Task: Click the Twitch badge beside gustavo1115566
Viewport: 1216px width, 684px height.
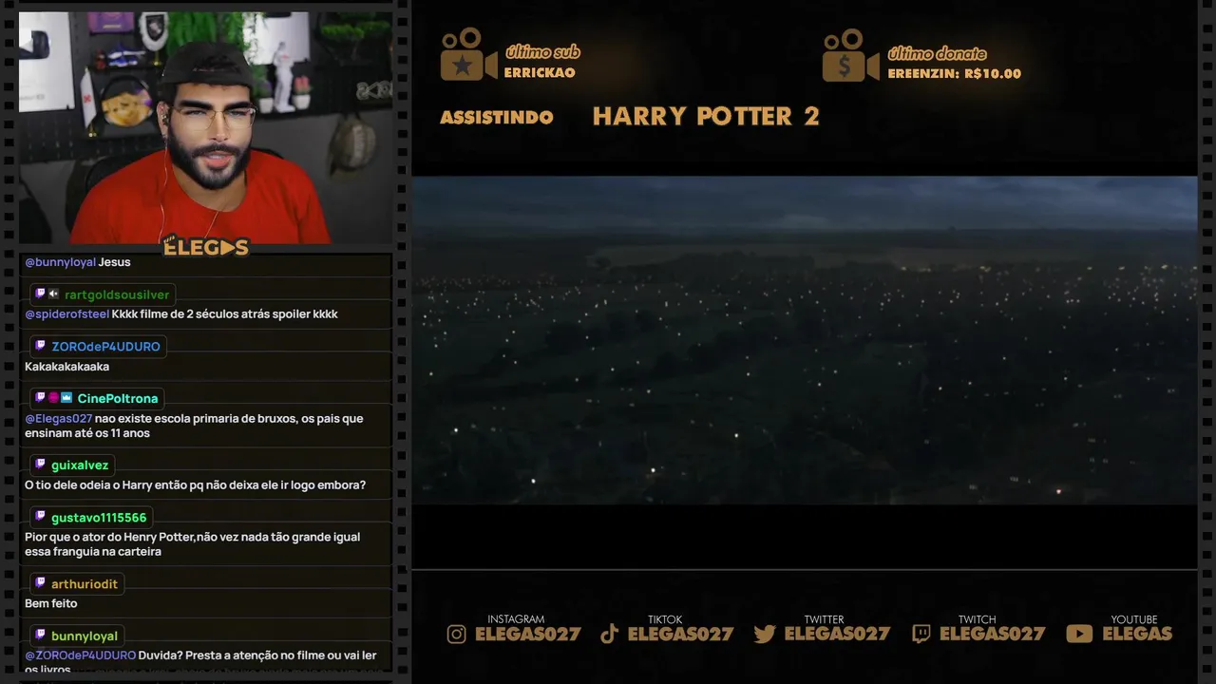Action: tap(40, 517)
